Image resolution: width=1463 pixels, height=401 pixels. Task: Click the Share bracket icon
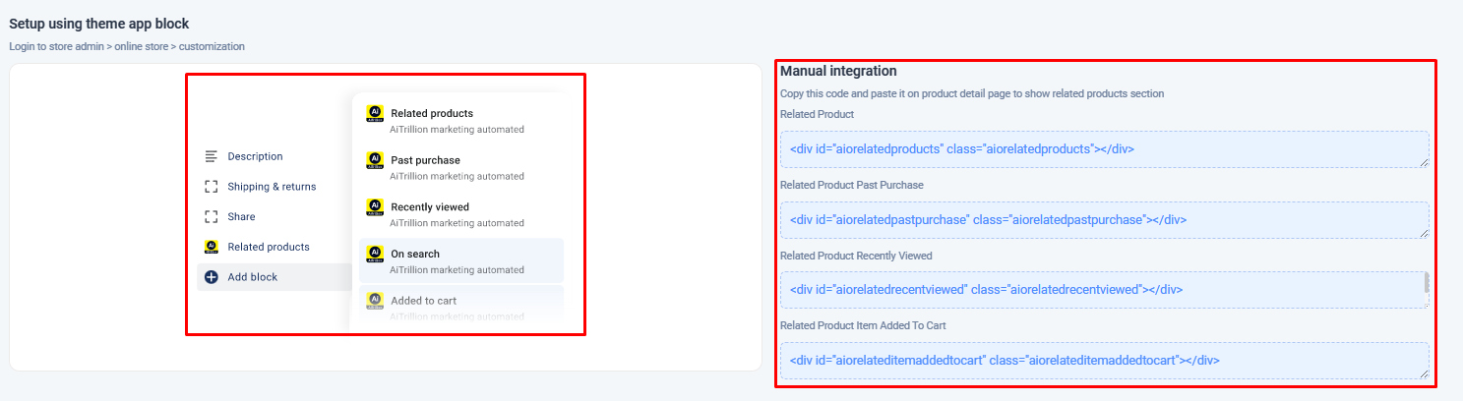click(211, 216)
